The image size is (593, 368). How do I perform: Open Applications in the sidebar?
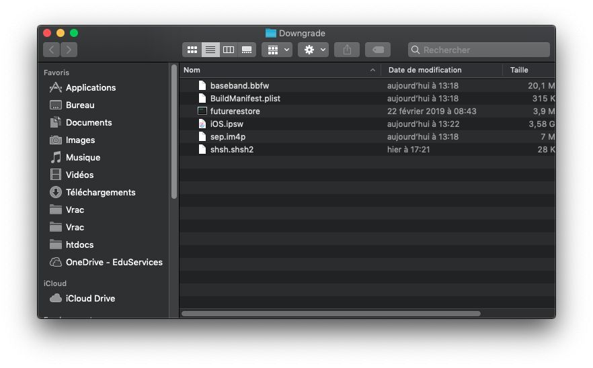(x=91, y=88)
